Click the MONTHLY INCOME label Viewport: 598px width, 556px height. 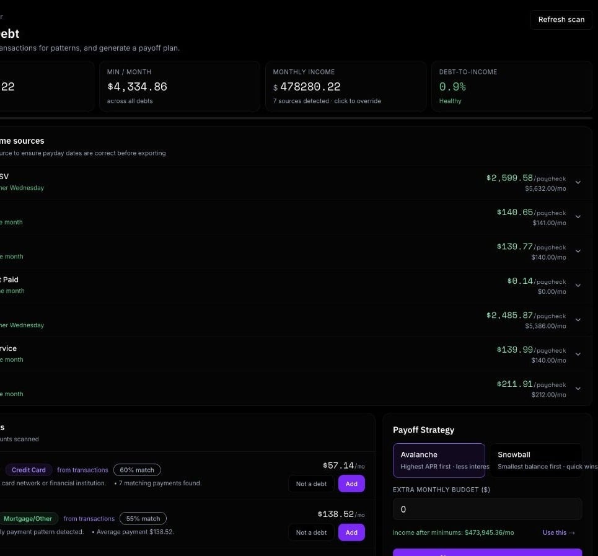click(x=304, y=72)
